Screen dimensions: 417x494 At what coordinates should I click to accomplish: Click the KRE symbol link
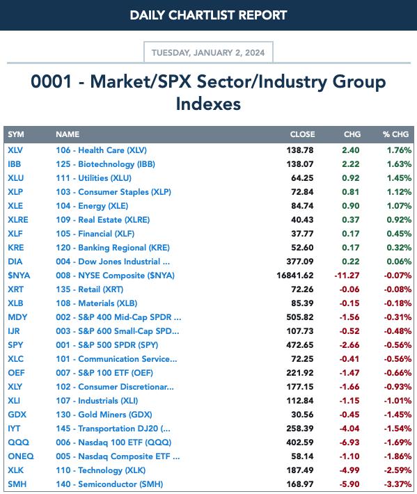tap(16, 248)
